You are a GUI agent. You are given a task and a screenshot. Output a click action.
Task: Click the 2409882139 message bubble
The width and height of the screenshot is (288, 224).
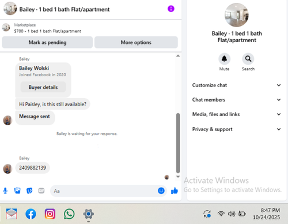coord(32,167)
